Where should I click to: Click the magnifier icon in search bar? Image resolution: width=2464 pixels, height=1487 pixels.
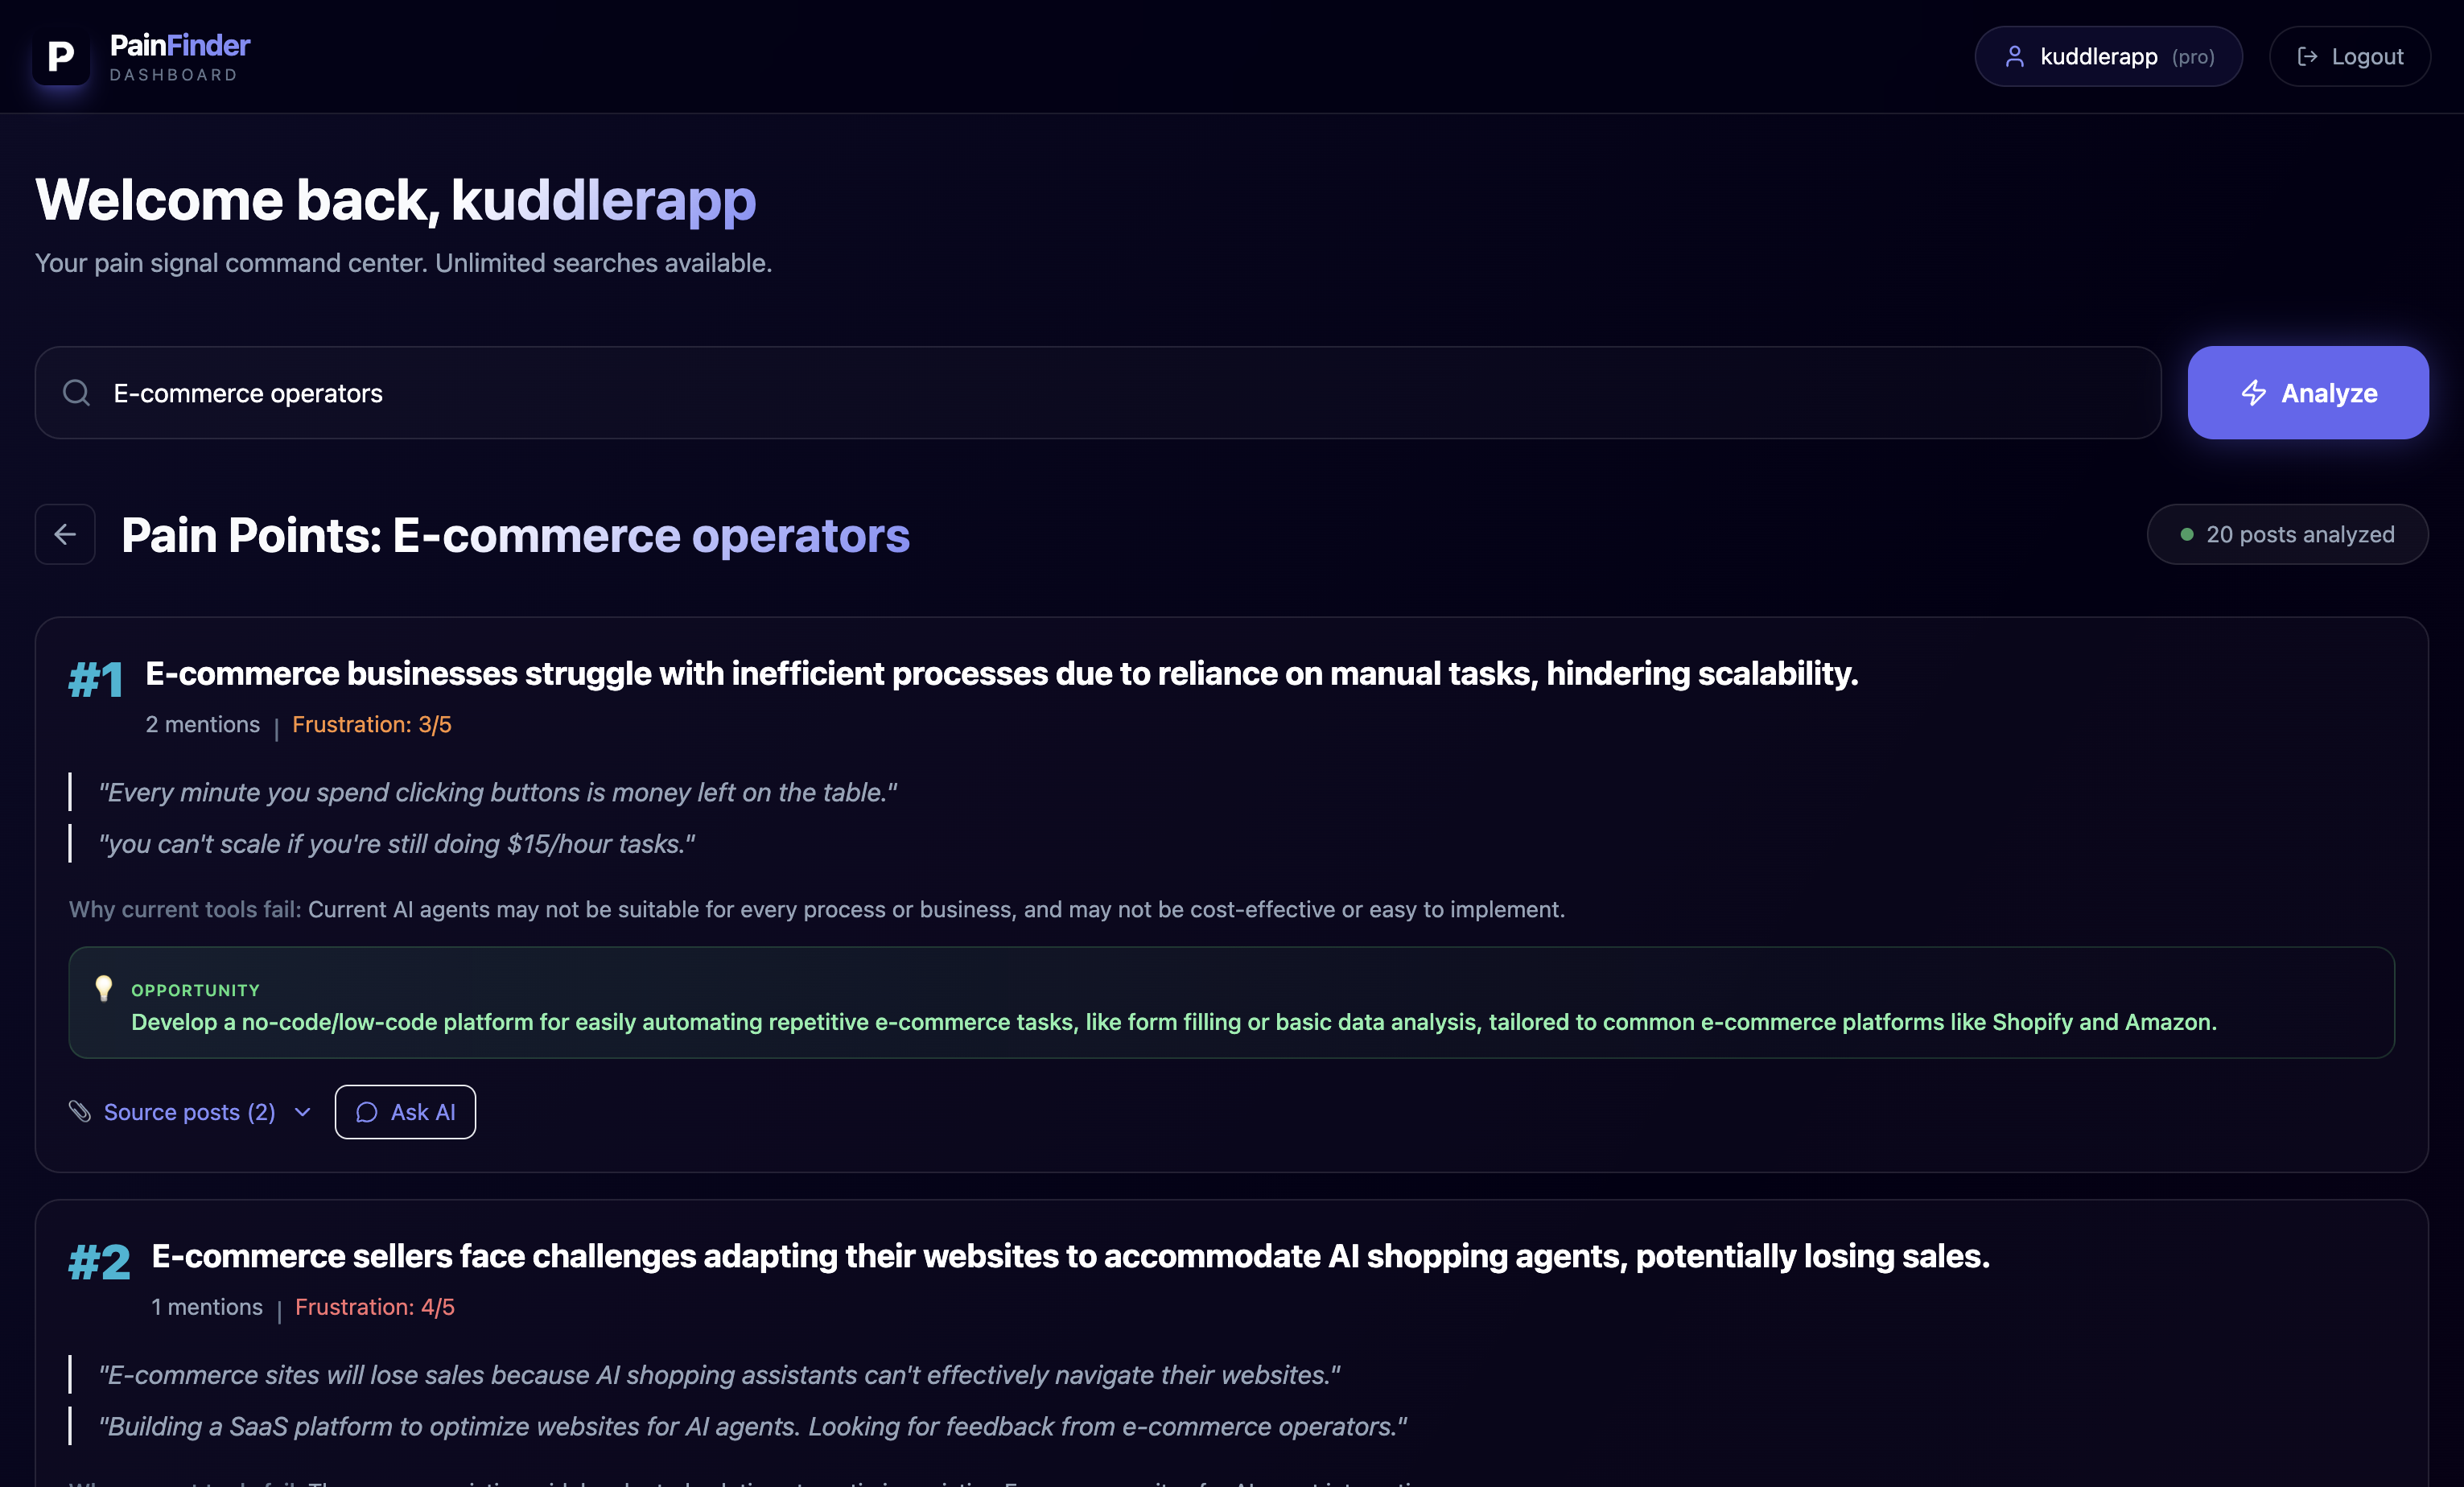click(77, 393)
